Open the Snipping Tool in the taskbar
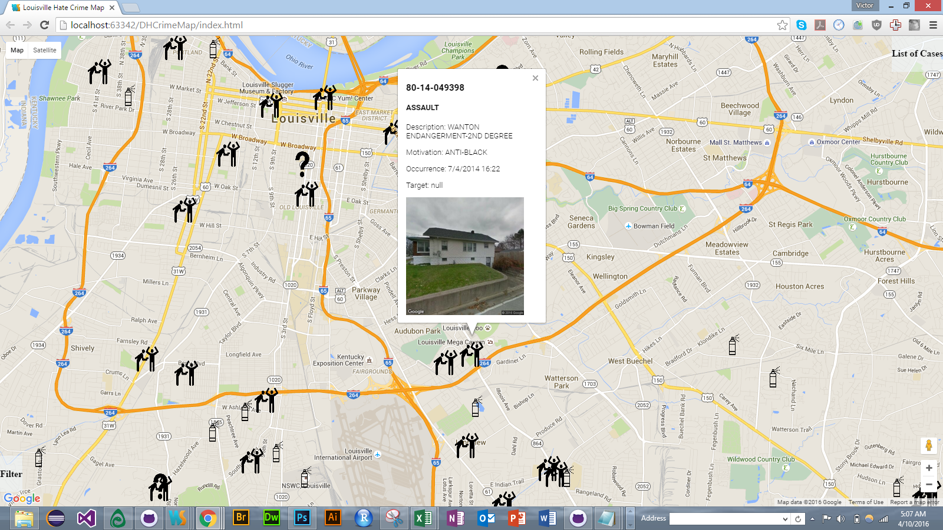The height and width of the screenshot is (530, 943). point(394,518)
